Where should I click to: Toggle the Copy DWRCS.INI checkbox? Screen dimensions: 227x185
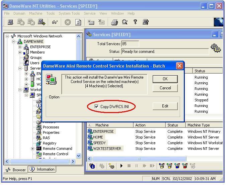point(96,106)
